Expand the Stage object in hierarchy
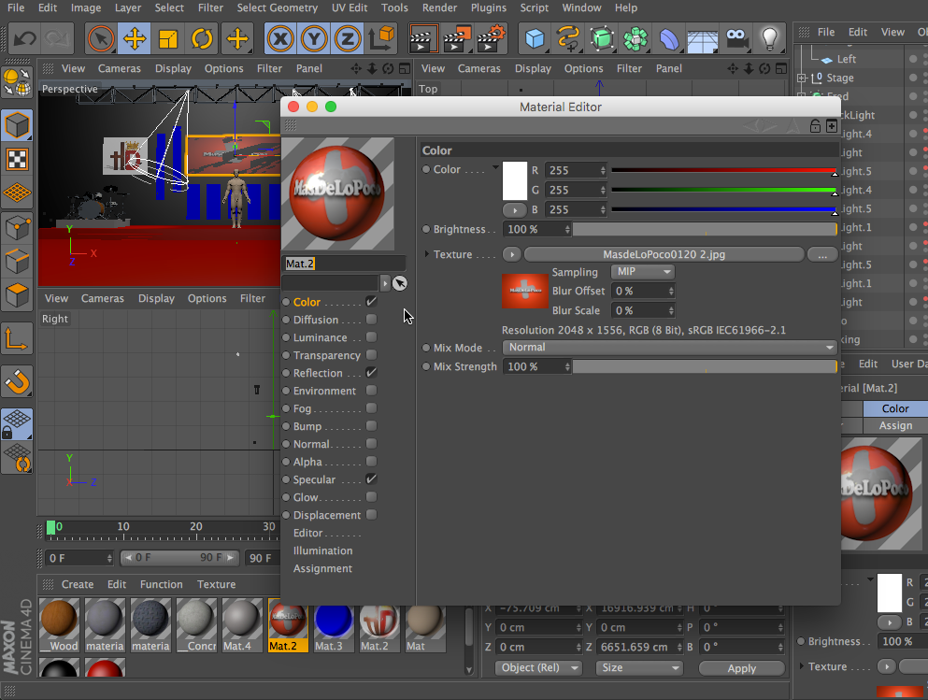 pyautogui.click(x=802, y=78)
